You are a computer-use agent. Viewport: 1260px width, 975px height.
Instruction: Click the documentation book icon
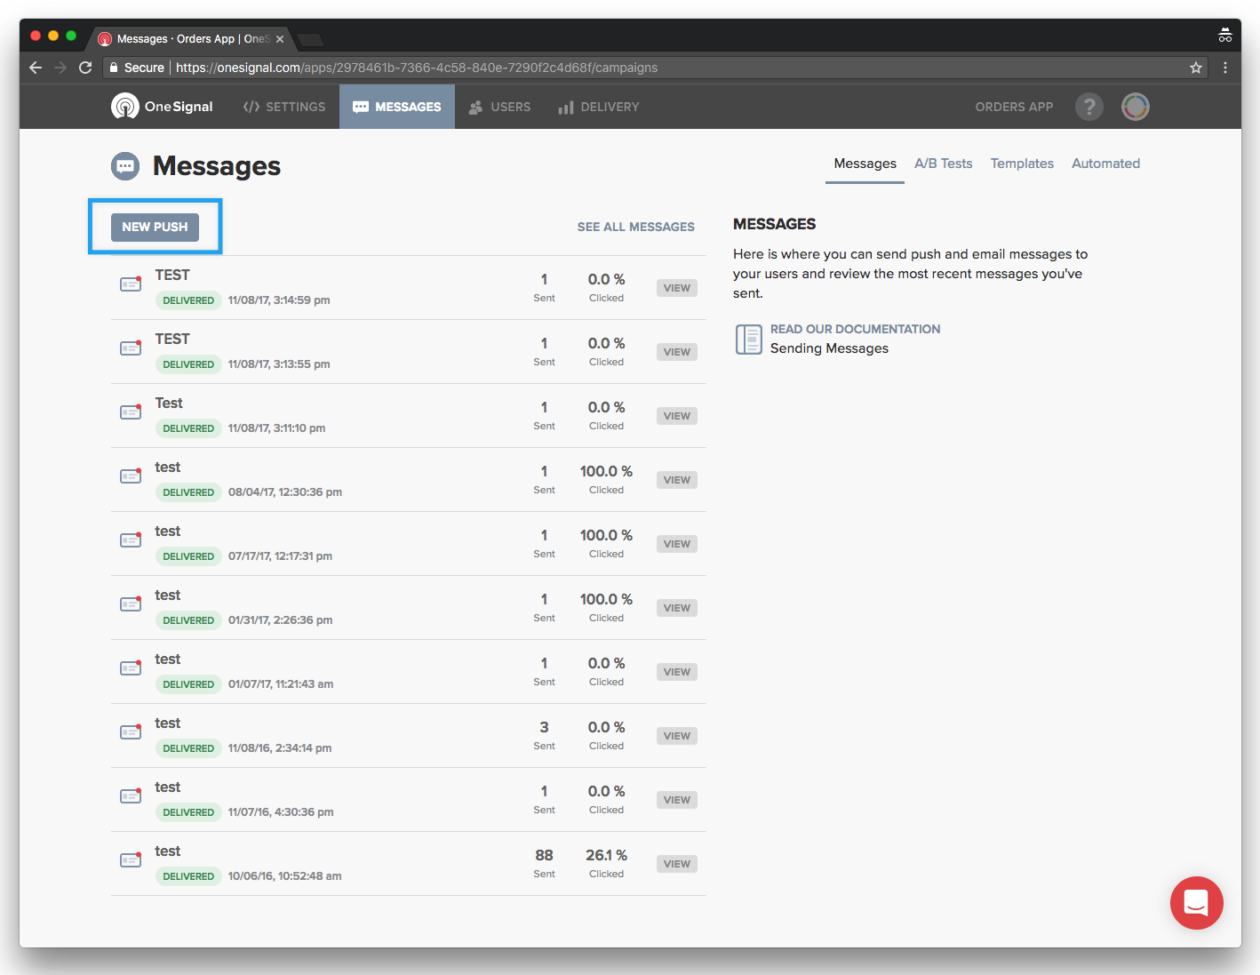[749, 340]
